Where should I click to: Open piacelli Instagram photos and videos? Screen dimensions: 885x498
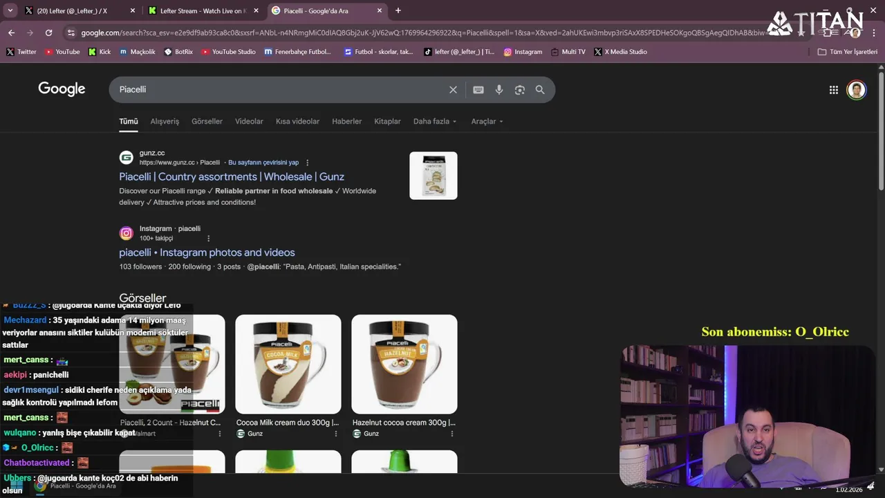tap(207, 252)
